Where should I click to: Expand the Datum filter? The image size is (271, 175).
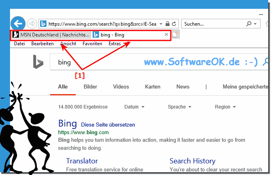coord(134,107)
